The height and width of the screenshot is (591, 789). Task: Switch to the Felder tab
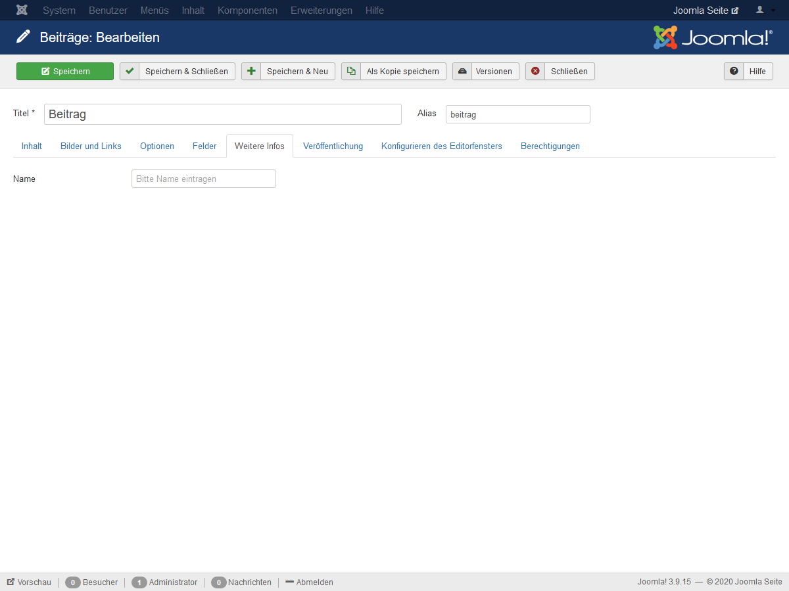tap(204, 146)
